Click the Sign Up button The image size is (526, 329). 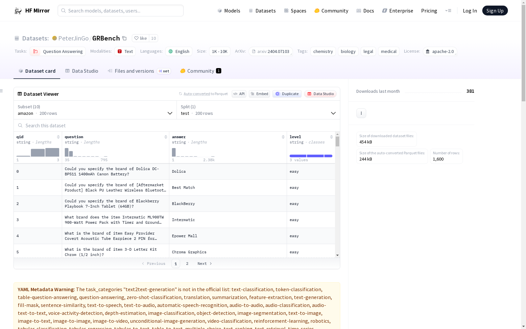[x=495, y=11]
